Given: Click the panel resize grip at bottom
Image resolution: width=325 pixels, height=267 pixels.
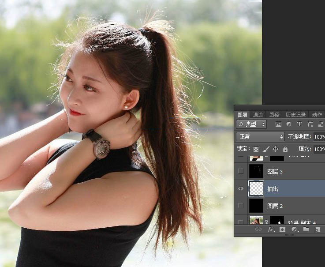Looking at the screenshot, I should coord(289,235).
